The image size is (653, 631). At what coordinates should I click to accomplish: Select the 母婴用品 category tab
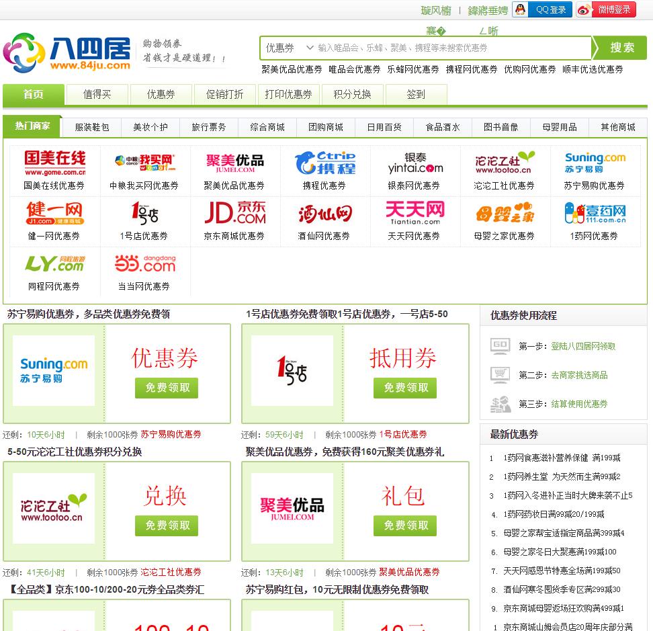point(560,127)
